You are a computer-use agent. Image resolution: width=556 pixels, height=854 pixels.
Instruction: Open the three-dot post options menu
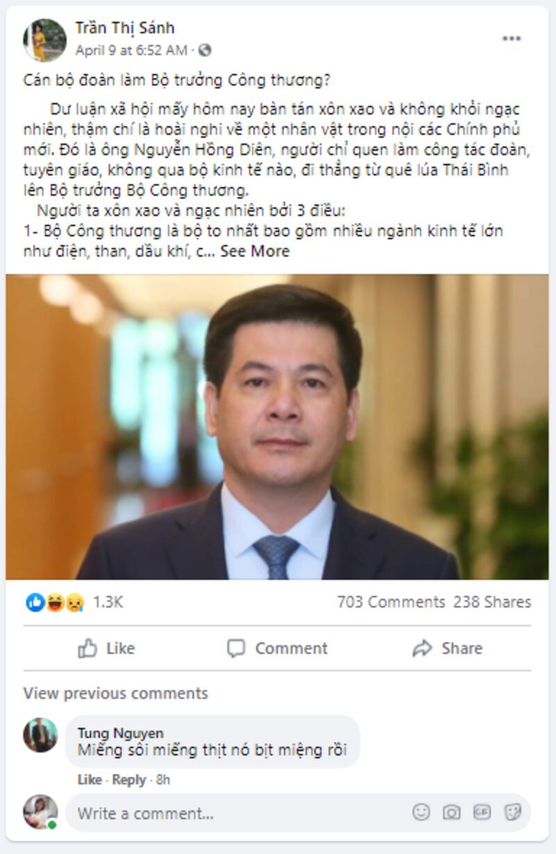(x=512, y=39)
